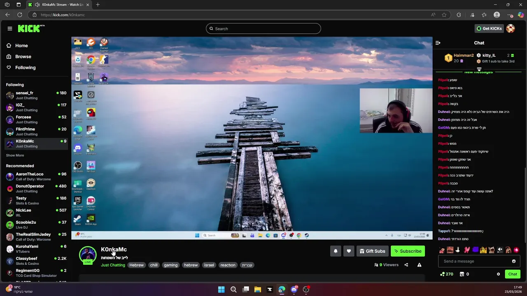Click the K0nkaMc channel name title
527x296 pixels.
click(114, 250)
